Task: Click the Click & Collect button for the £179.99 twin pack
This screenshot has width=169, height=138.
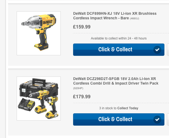Action: 119,119
